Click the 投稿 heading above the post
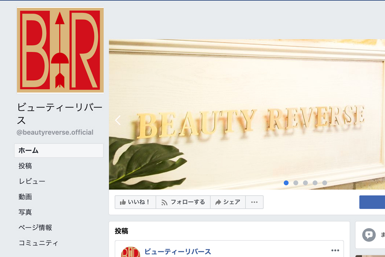 [x=122, y=231]
